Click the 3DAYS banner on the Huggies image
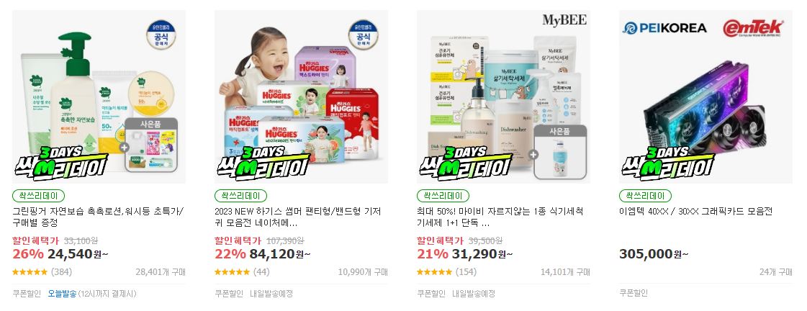Image resolution: width=807 pixels, height=311 pixels. click(x=263, y=162)
